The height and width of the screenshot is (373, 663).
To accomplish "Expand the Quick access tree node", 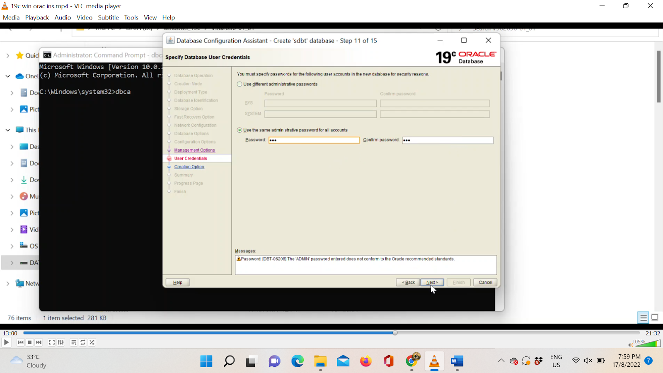I will click(7, 55).
